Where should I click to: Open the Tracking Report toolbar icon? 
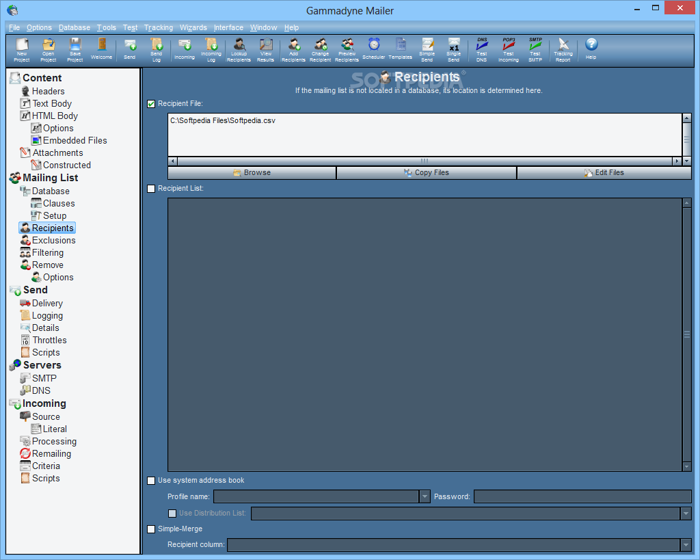[x=563, y=49]
